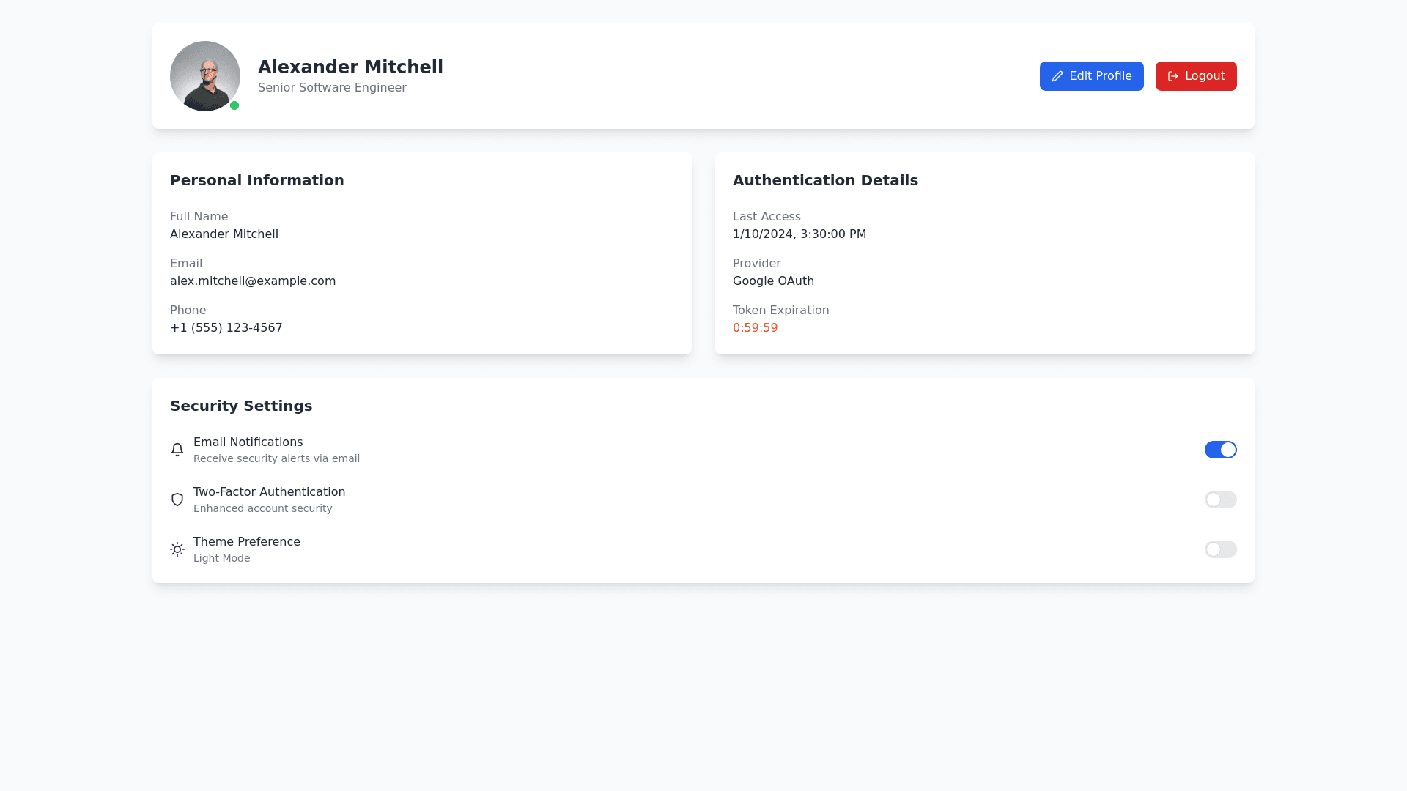Screen dimensions: 1407x791
Task: Toggle Theme Preference to dark mode
Action: (x=1220, y=549)
